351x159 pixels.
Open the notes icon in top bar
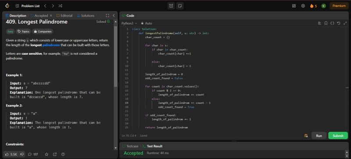pos(179,6)
